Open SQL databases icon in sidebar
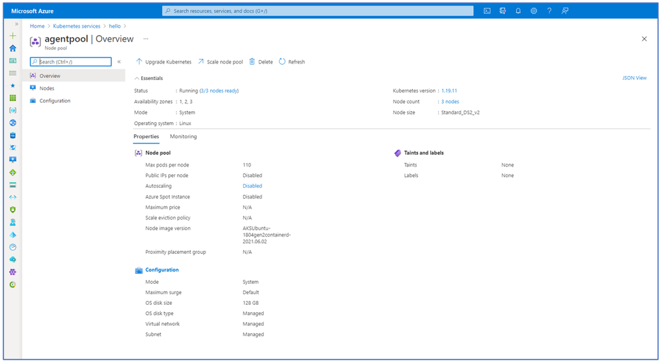Screen dimensions: 662x363 (13, 135)
